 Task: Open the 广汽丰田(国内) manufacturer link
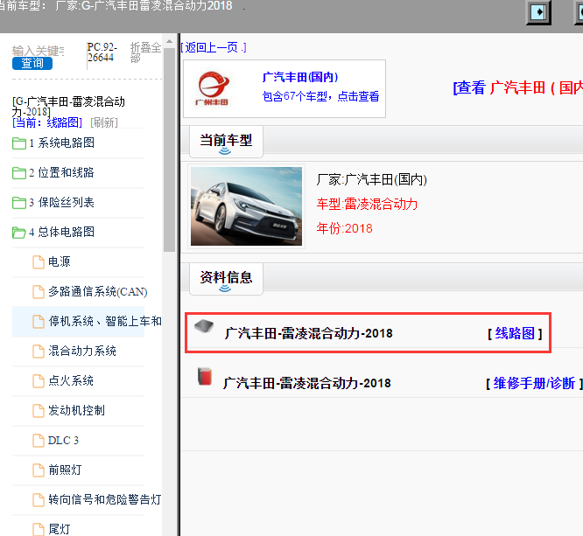299,77
